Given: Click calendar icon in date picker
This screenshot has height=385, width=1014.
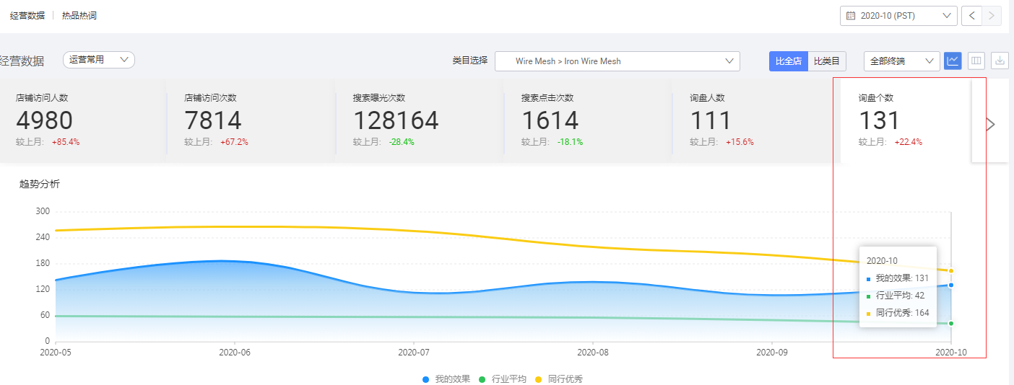Looking at the screenshot, I should (851, 16).
